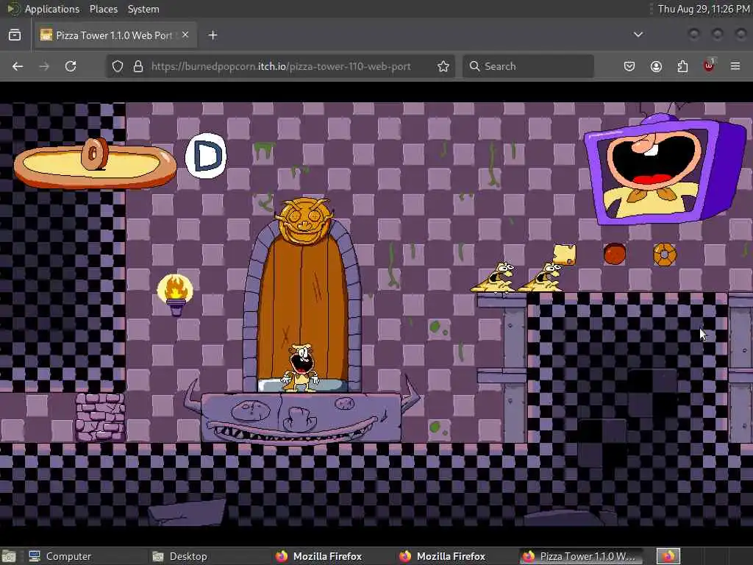Open the Pocket save icon

629,66
